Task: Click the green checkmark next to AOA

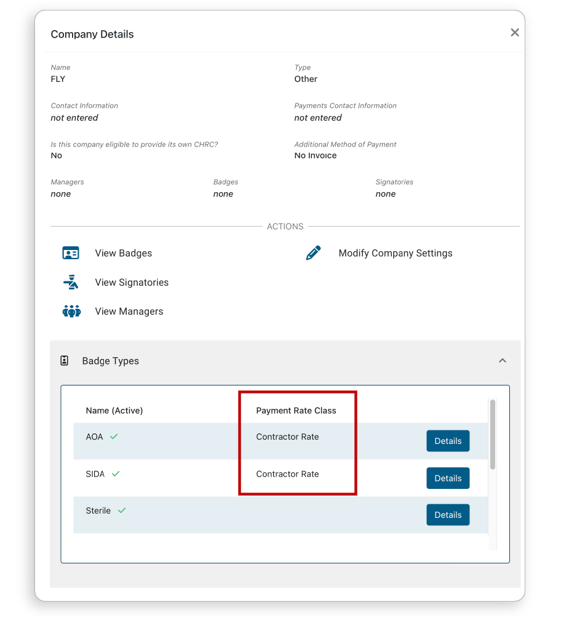Action: [x=114, y=437]
